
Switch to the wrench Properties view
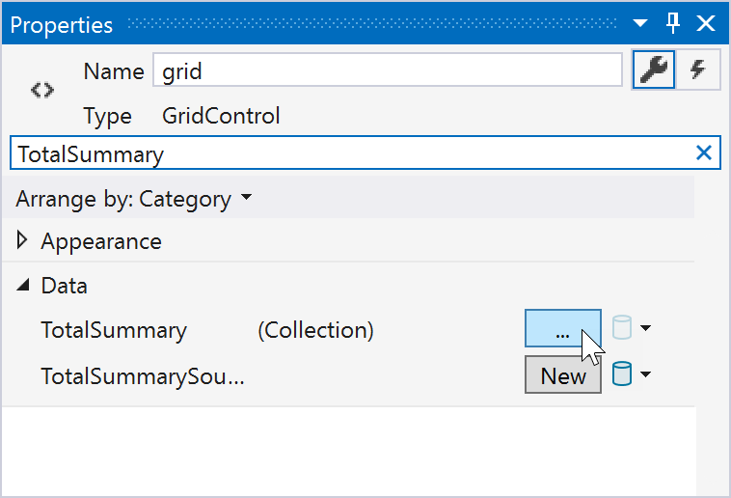[x=653, y=70]
